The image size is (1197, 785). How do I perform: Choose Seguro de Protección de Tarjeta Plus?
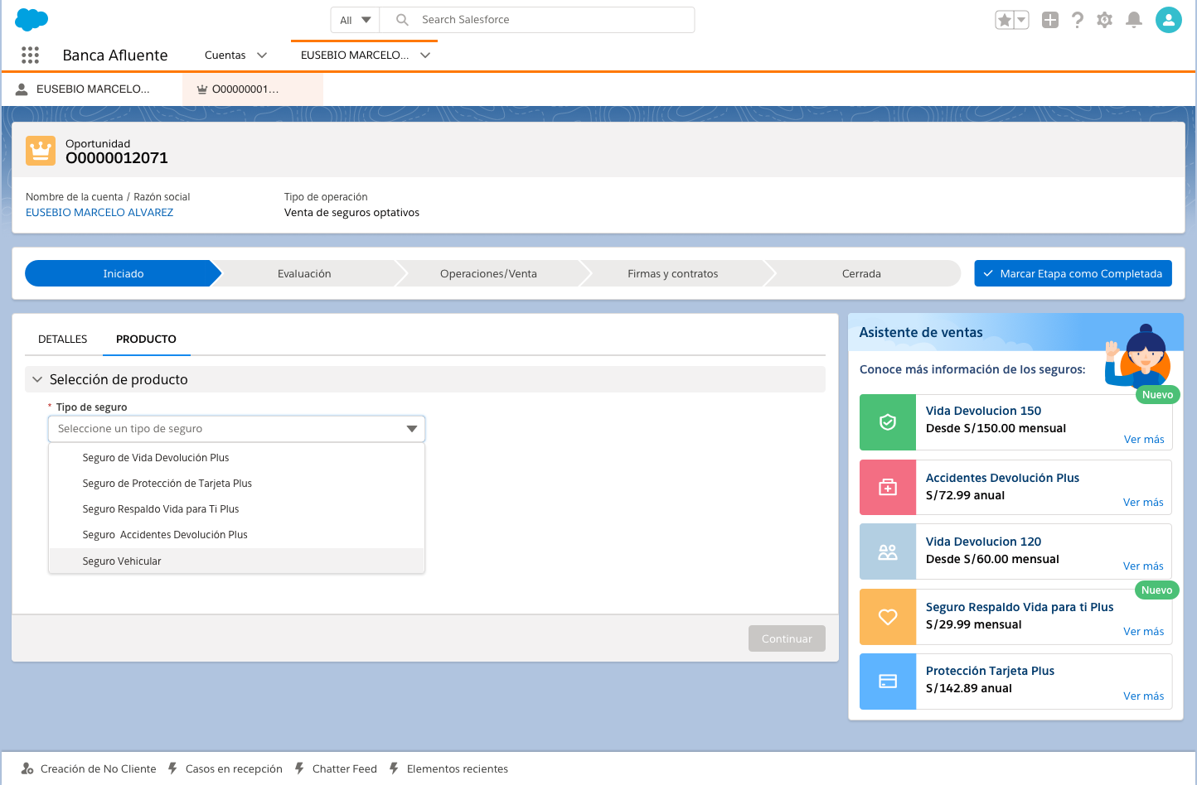236,484
